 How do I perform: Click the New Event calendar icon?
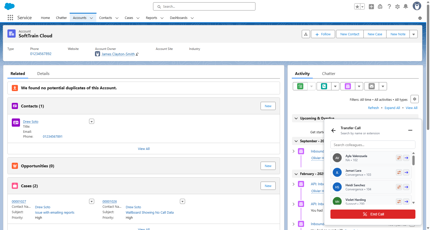348,86
